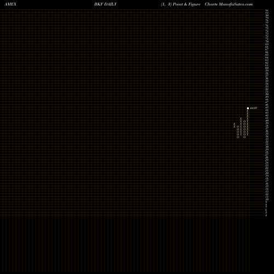Click the 44.09 price label

click(x=254, y=108)
